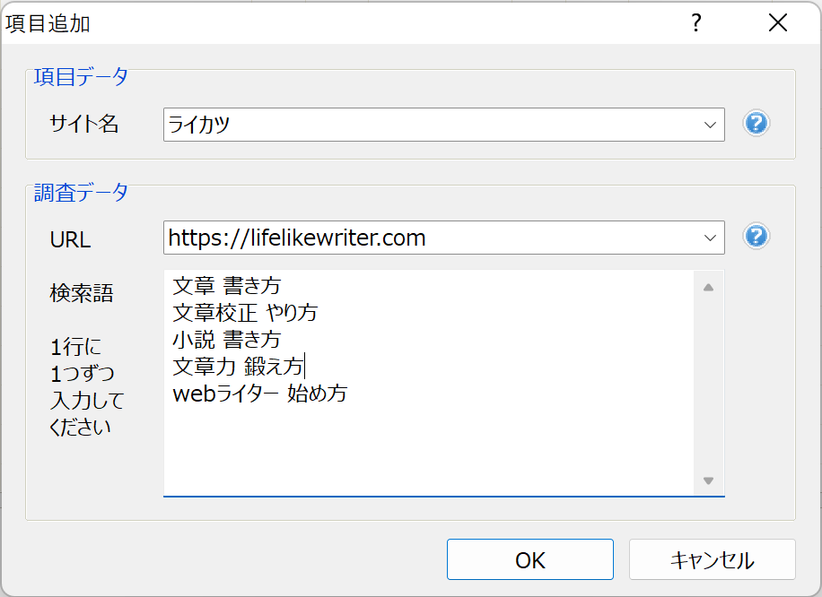The image size is (822, 597).
Task: Click the search terms scrollbar track
Action: [x=708, y=385]
